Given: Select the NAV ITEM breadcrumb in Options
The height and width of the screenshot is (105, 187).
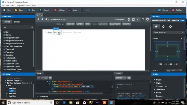Looking at the screenshot, I should click(175, 20).
